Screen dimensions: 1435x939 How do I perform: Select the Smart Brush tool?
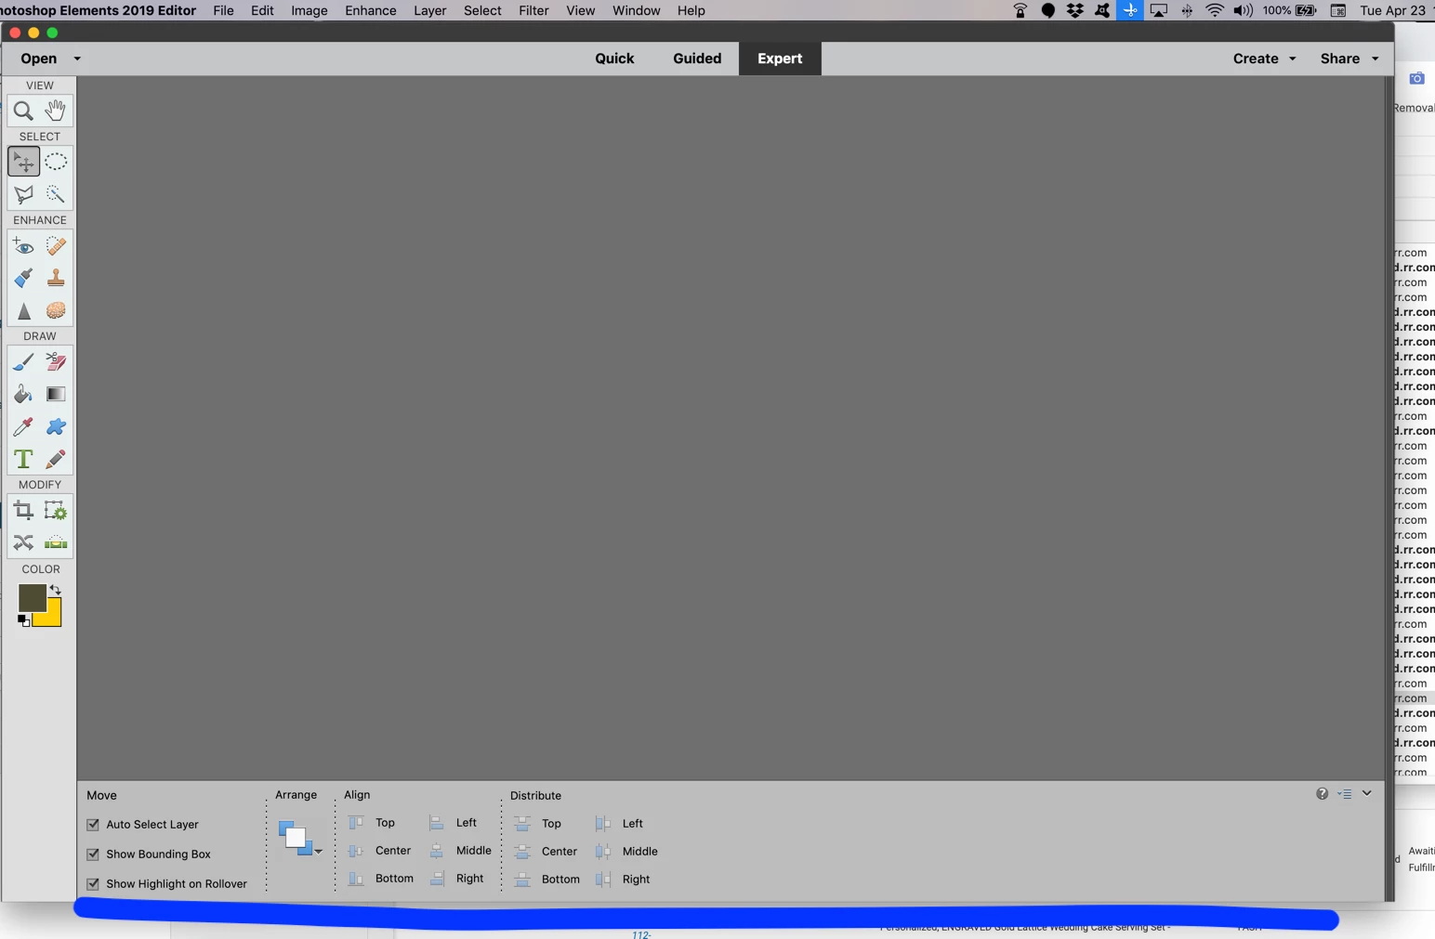coord(23,278)
